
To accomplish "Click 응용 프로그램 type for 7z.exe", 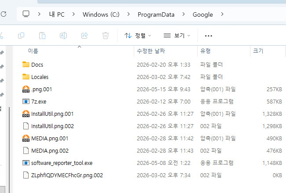I will [x=217, y=101].
